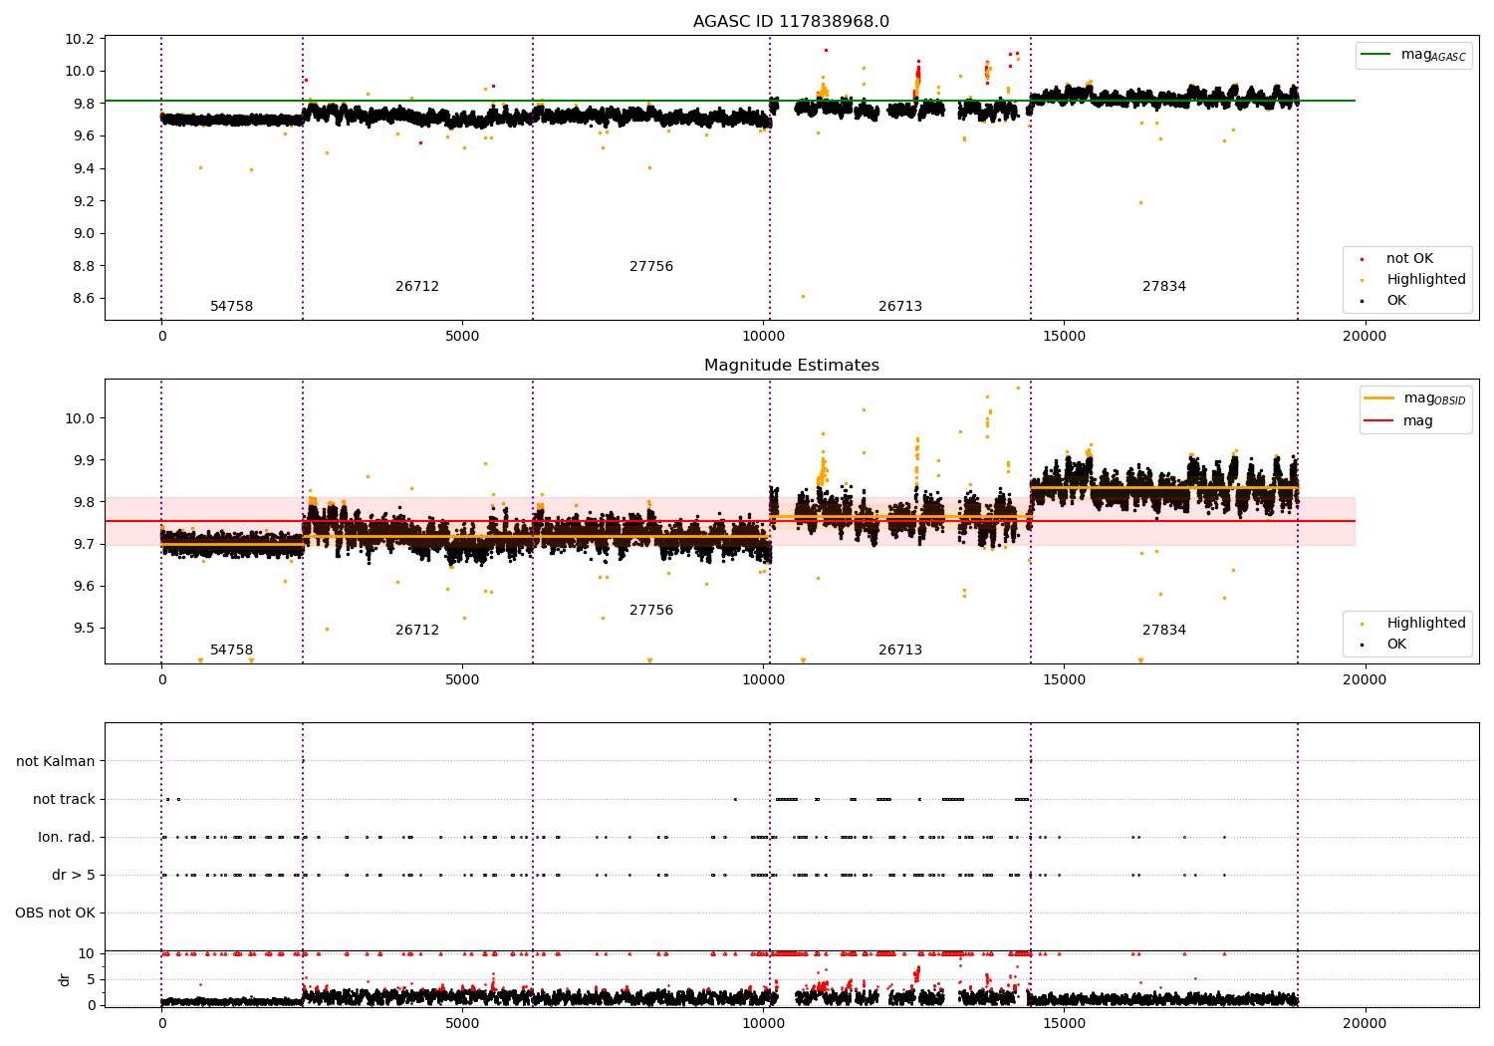The height and width of the screenshot is (1046, 1494).
Task: Click the '9.7' y-axis tick in Magnitude Estimates plot
Action: pyautogui.click(x=84, y=545)
